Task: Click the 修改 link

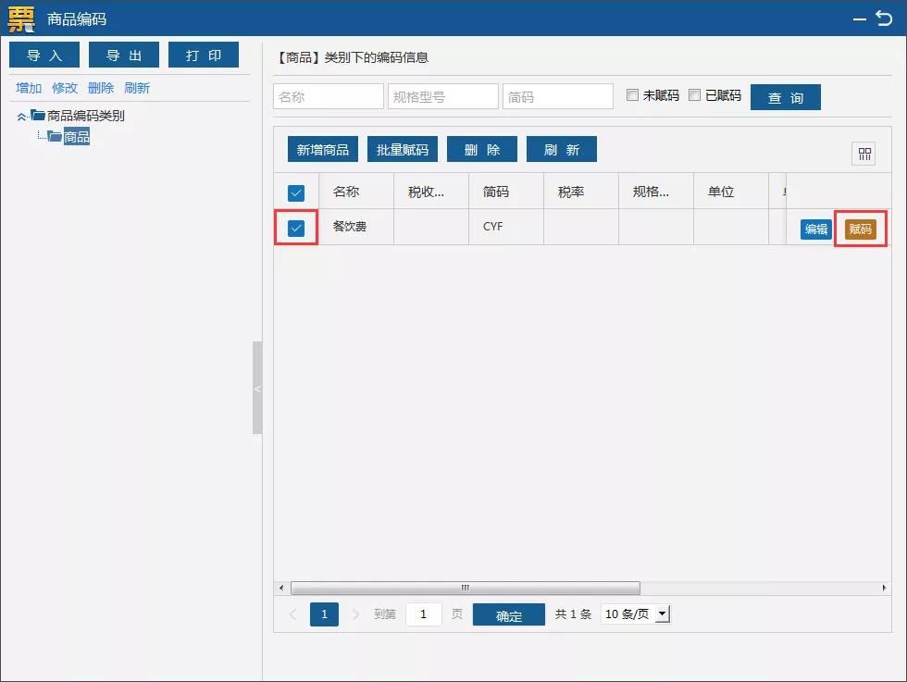Action: pos(64,88)
